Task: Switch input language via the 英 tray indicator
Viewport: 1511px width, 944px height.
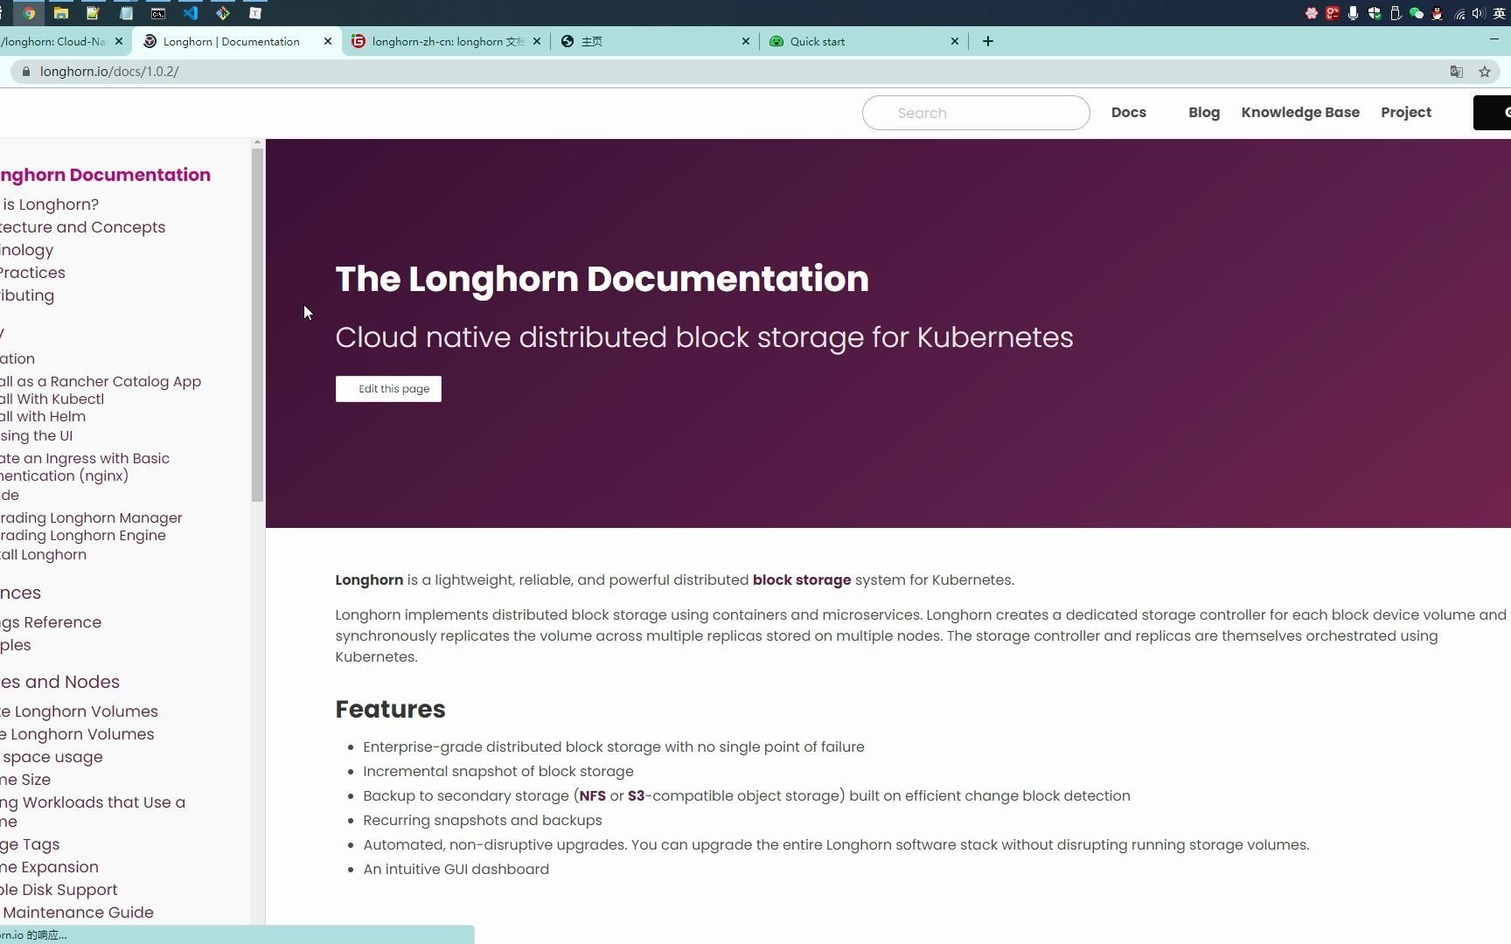Action: pyautogui.click(x=1499, y=13)
